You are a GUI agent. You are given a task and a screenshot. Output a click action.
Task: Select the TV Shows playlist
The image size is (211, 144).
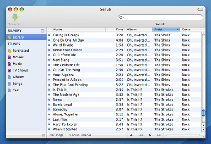pyautogui.click(x=20, y=70)
